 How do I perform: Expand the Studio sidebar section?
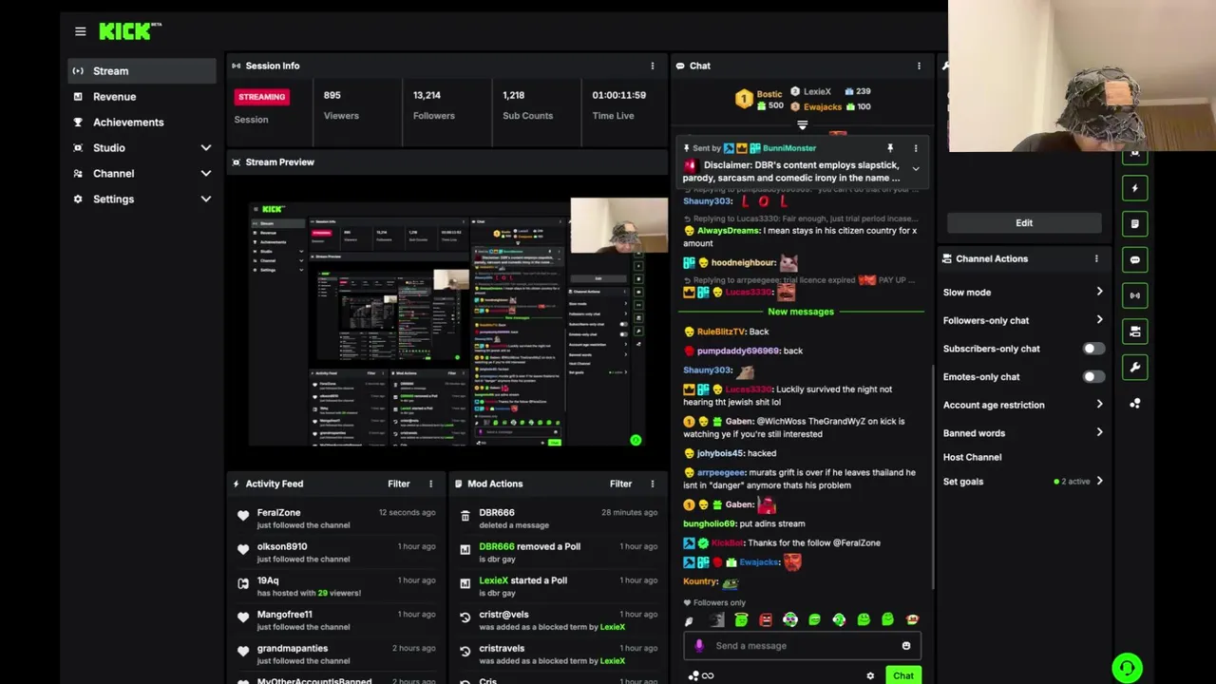pos(205,148)
